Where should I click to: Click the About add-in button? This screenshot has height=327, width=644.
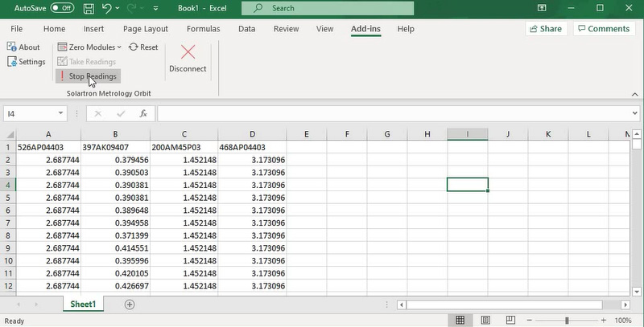pos(23,47)
